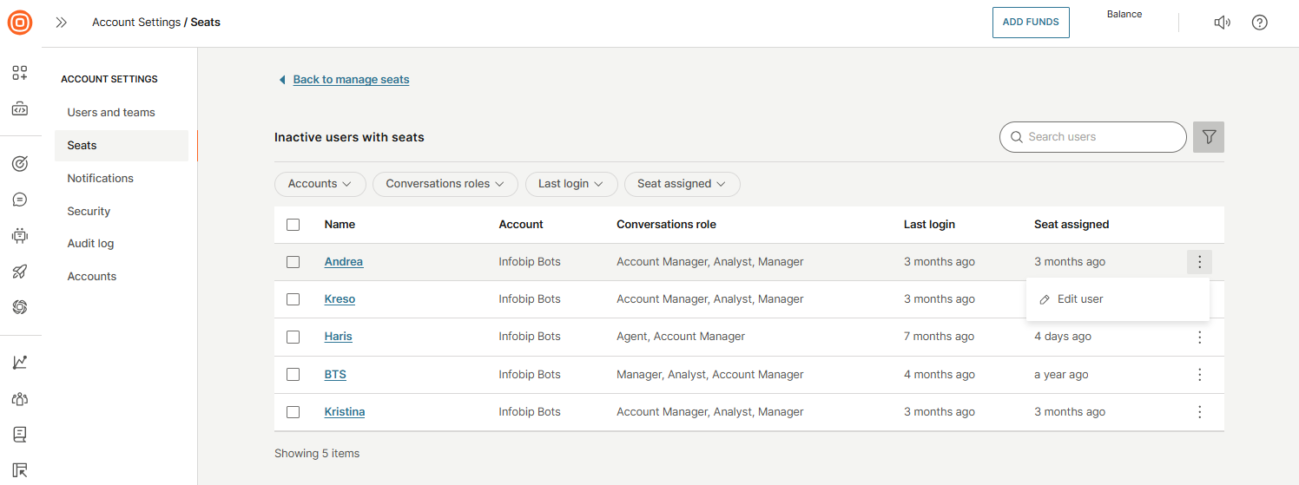This screenshot has height=485, width=1299.
Task: Open Kreso's user link
Action: tap(340, 299)
